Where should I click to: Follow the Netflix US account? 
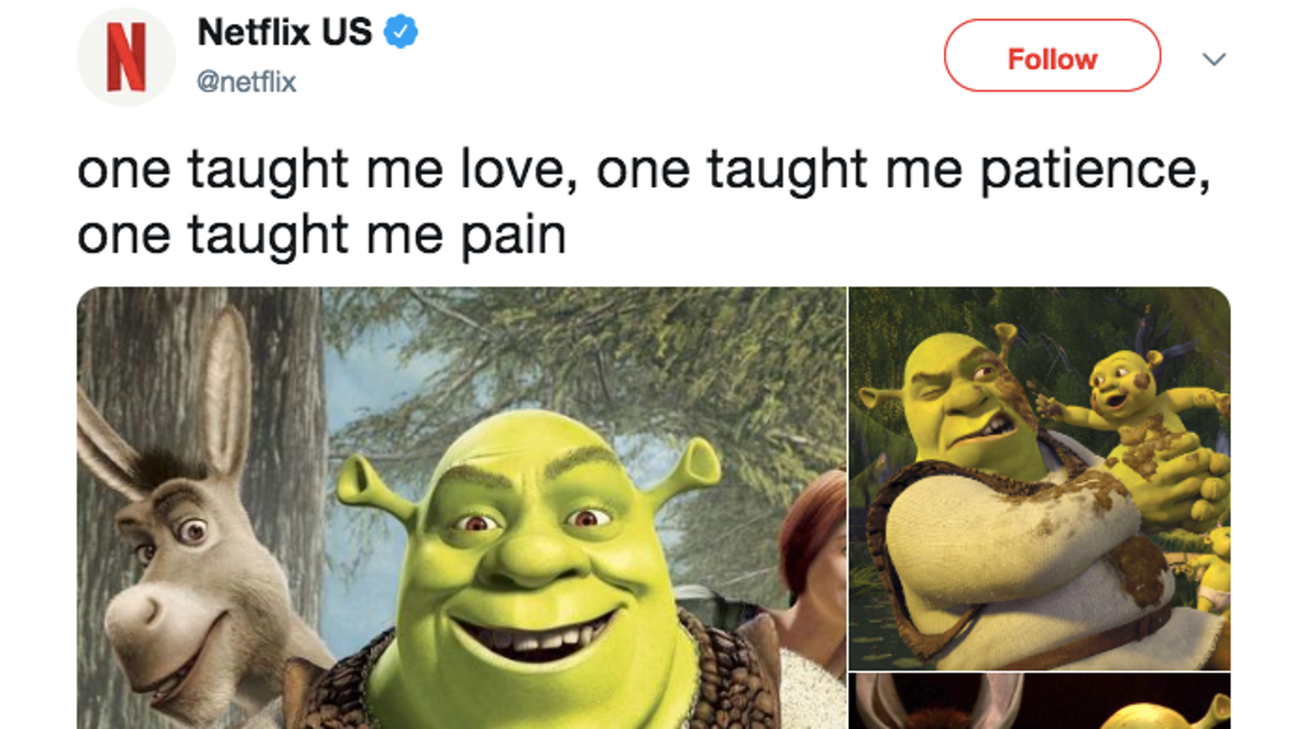(1051, 56)
